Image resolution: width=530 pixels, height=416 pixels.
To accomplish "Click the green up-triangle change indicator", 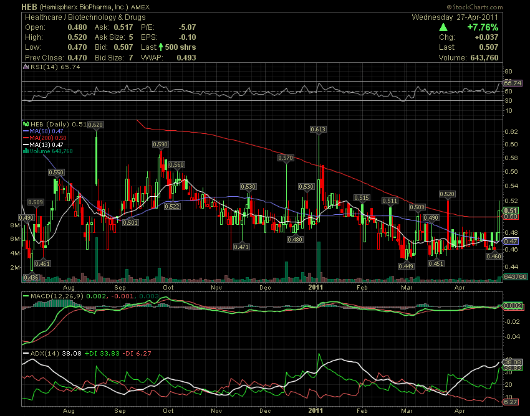I will pyautogui.click(x=443, y=27).
